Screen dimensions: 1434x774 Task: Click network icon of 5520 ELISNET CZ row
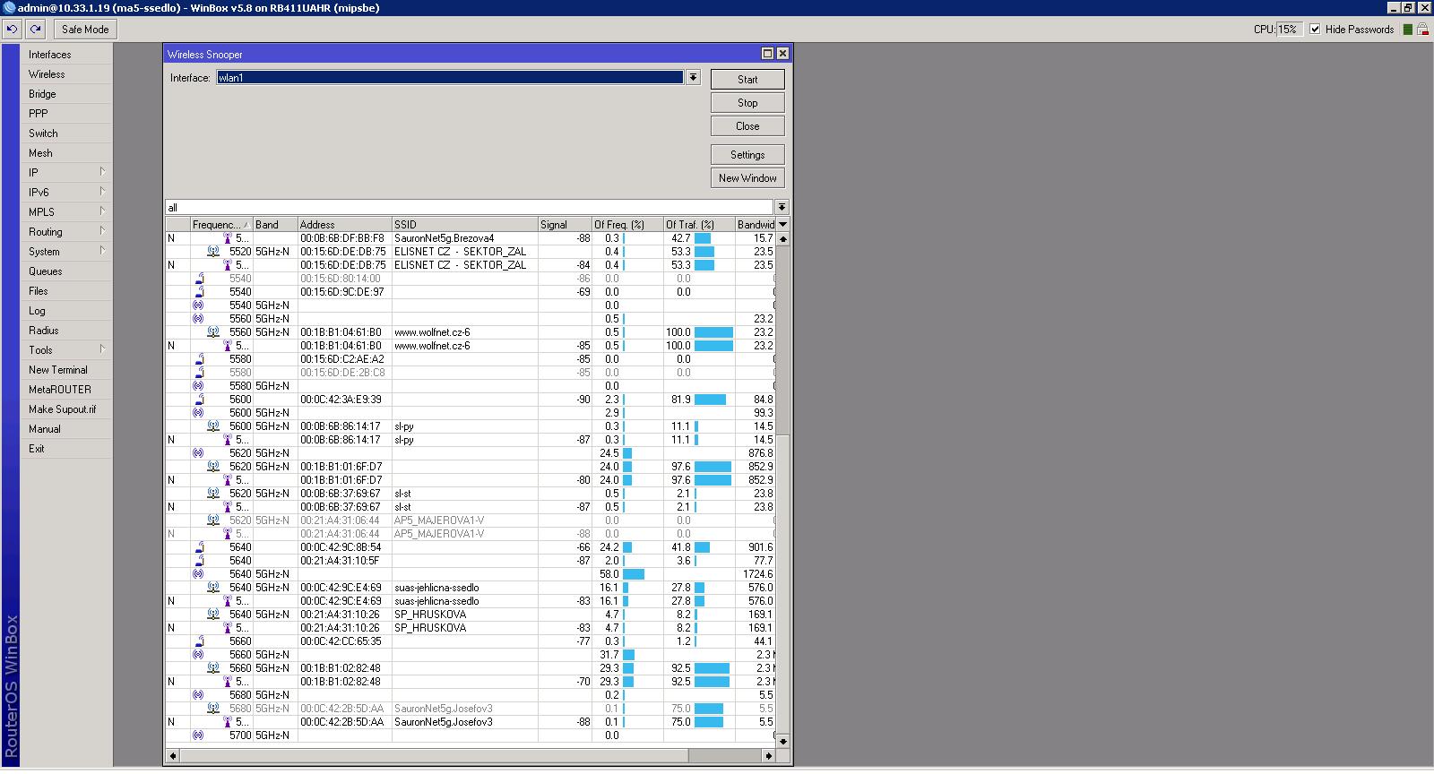tap(213, 252)
